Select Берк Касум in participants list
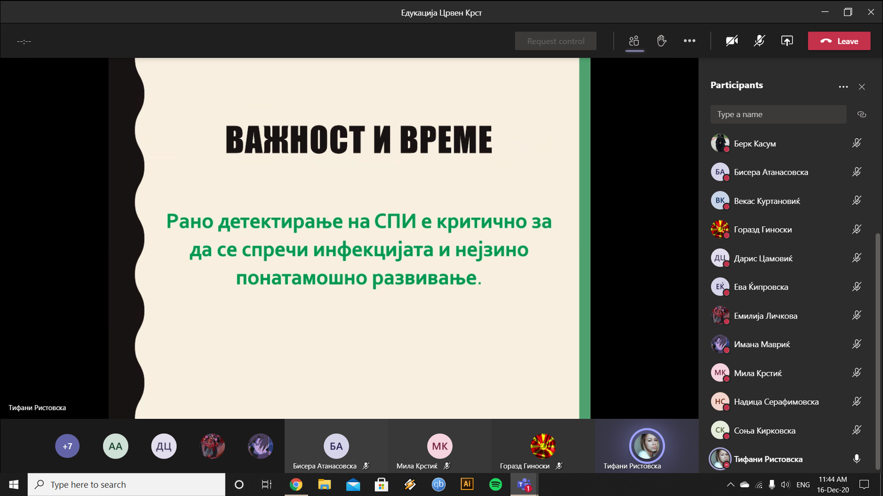 click(x=754, y=143)
